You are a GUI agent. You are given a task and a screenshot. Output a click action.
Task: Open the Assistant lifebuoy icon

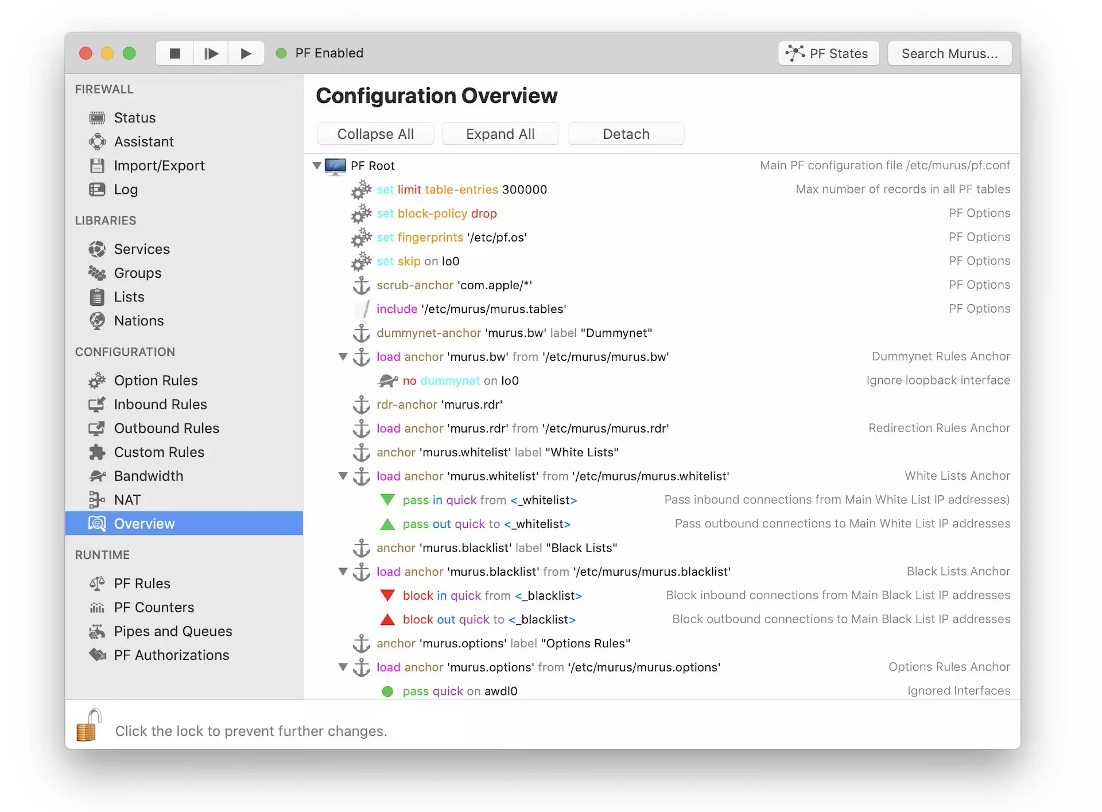[x=97, y=142]
